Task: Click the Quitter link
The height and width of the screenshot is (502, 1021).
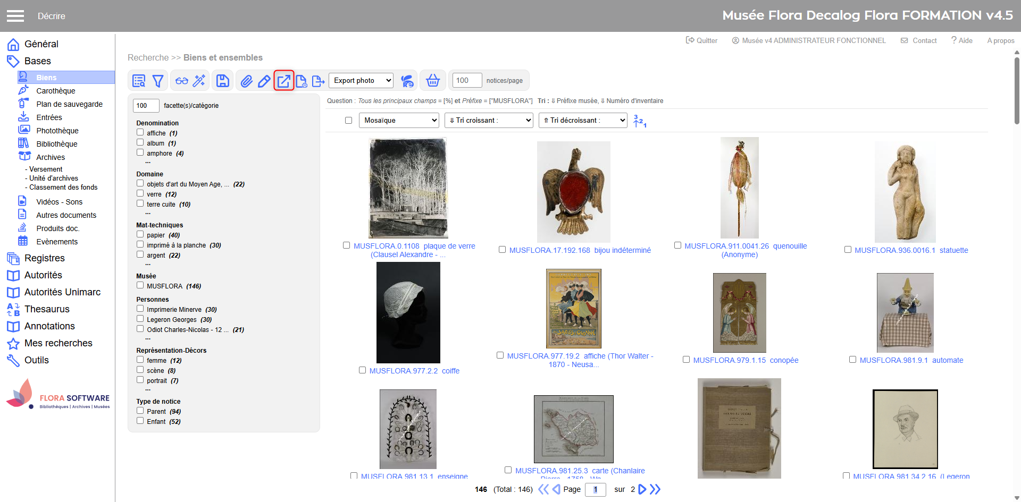Action: (702, 40)
